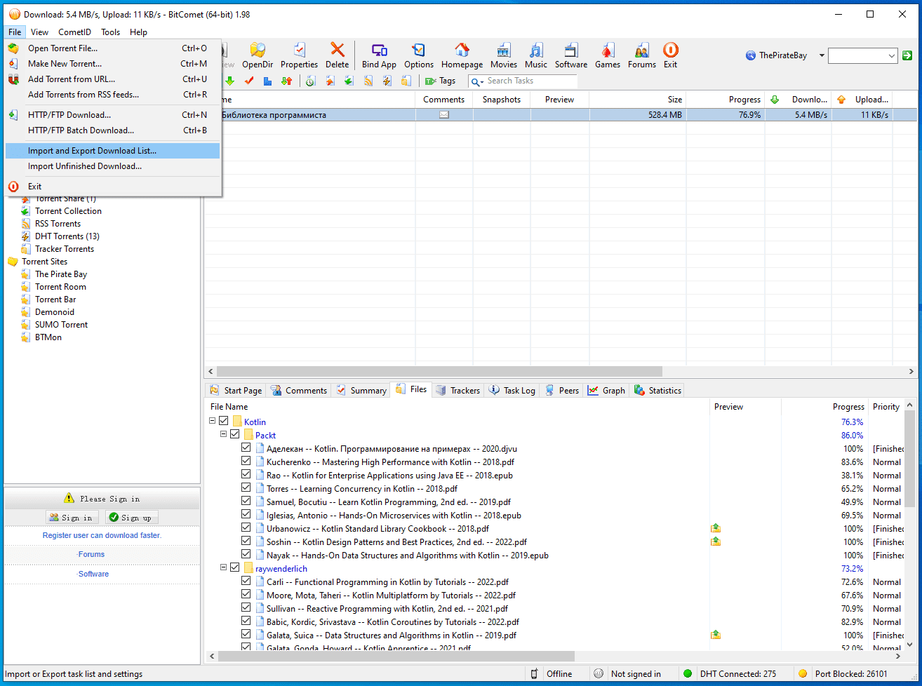This screenshot has width=922, height=686.
Task: Open the Games toolbar shortcut
Action: 608,55
